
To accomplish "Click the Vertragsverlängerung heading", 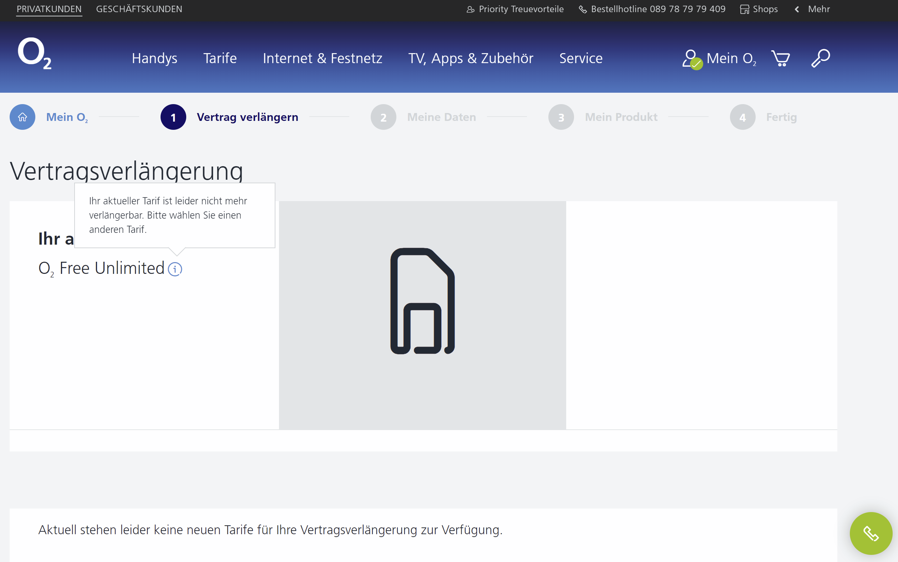I will click(126, 171).
